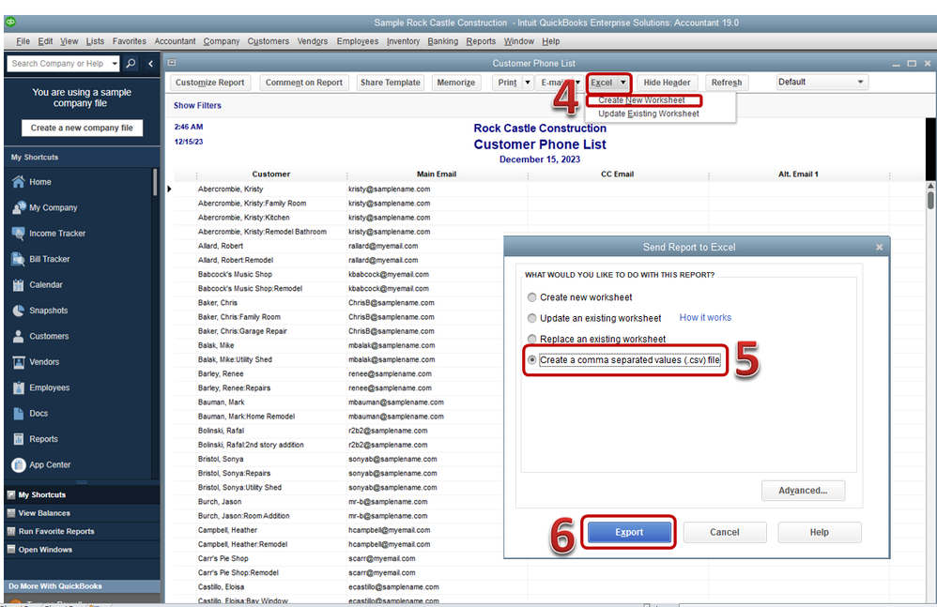Screen dimensions: 937x607
Task: Click the Do More With QuickBooks bar
Action: tap(82, 586)
